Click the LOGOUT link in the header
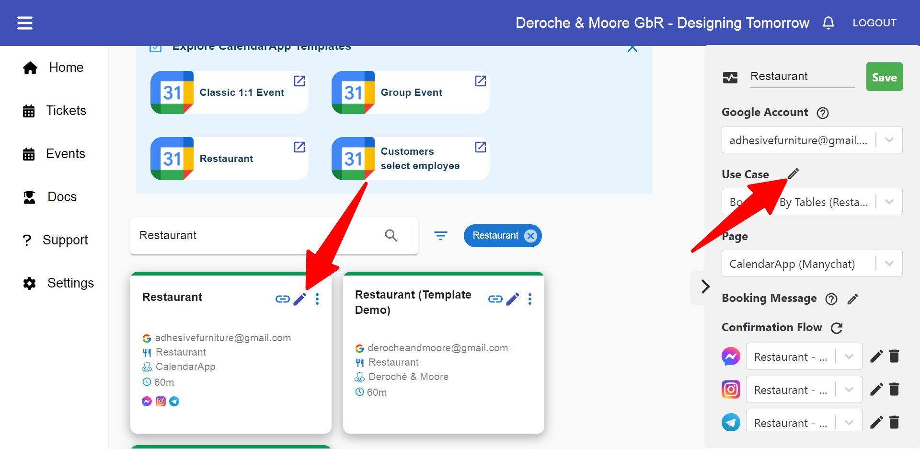Viewport: 920px width, 449px height. 874,23
